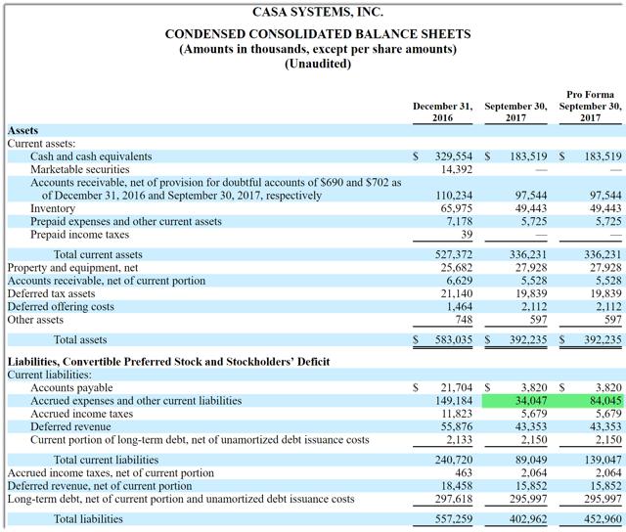Select the green highlighted 34,047 value

(x=531, y=401)
